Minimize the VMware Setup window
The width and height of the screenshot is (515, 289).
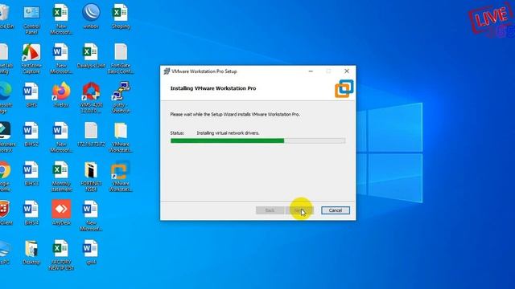tap(311, 71)
